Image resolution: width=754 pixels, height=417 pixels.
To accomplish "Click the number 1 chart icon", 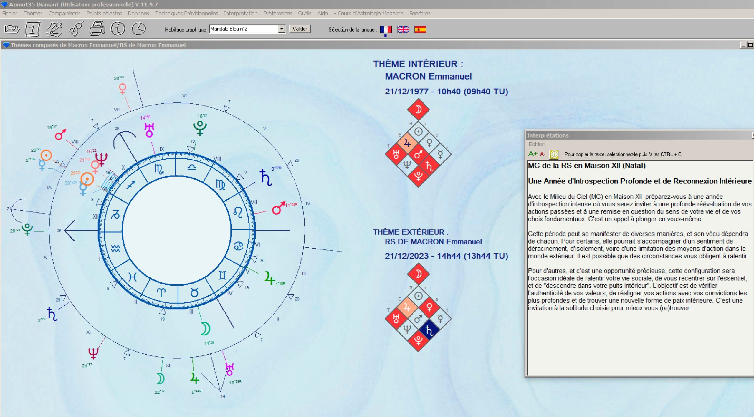I will [32, 29].
